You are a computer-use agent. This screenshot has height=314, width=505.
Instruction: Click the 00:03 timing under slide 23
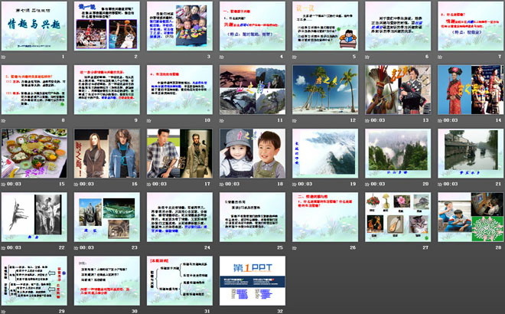tap(86, 248)
